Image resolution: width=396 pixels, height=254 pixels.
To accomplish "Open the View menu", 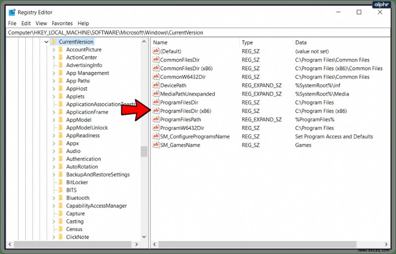I will click(41, 23).
